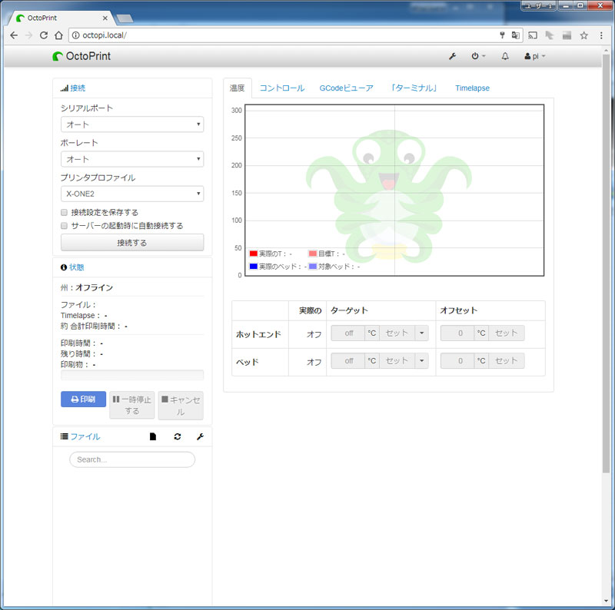Click the OctoPrint logo
The width and height of the screenshot is (615, 610).
tap(81, 56)
